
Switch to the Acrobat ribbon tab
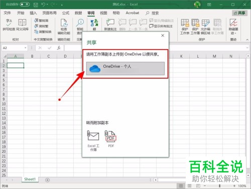[133, 13]
